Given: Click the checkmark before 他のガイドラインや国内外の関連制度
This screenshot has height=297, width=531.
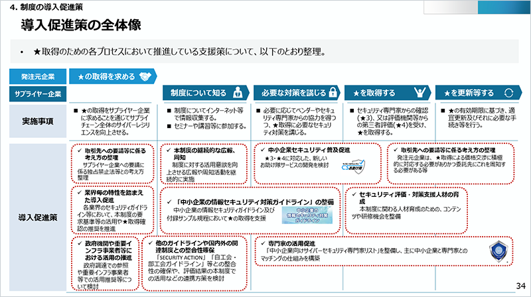Looking at the screenshot, I should (151, 243).
